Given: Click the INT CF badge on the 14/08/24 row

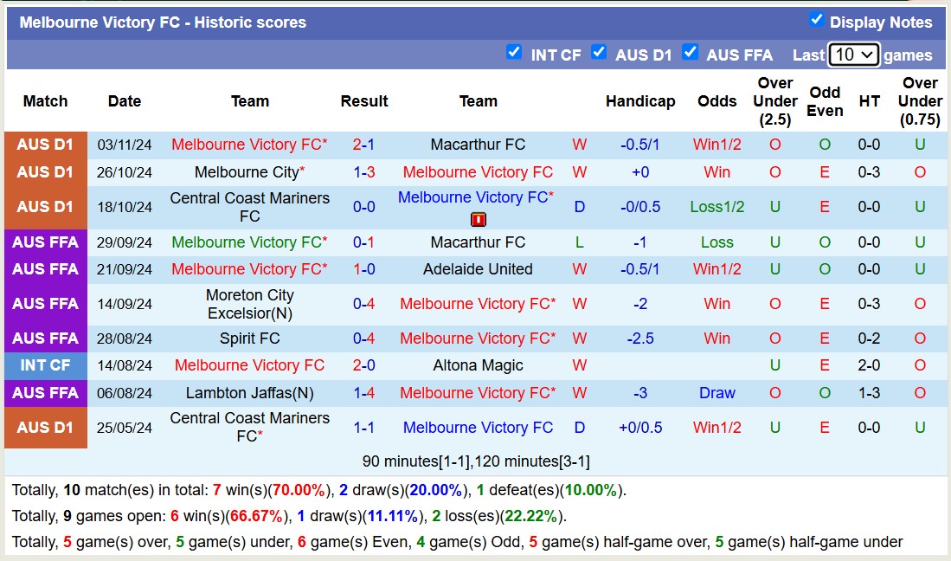Looking at the screenshot, I should 45,365.
